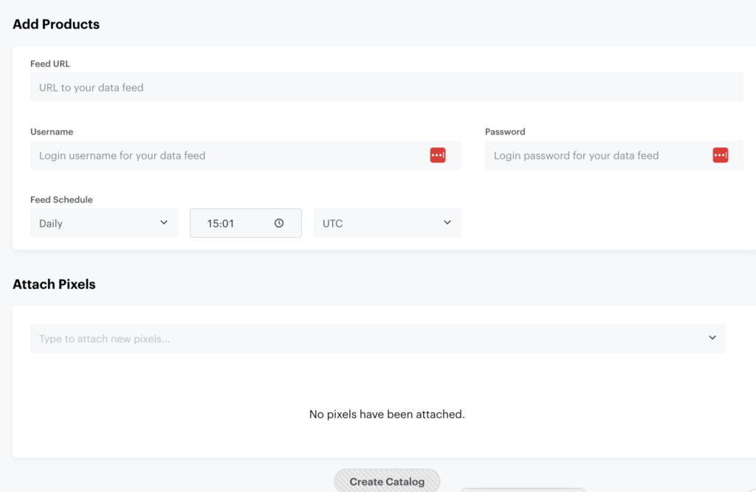Click the password manager icon in Username field
This screenshot has width=756, height=492.
click(x=437, y=155)
